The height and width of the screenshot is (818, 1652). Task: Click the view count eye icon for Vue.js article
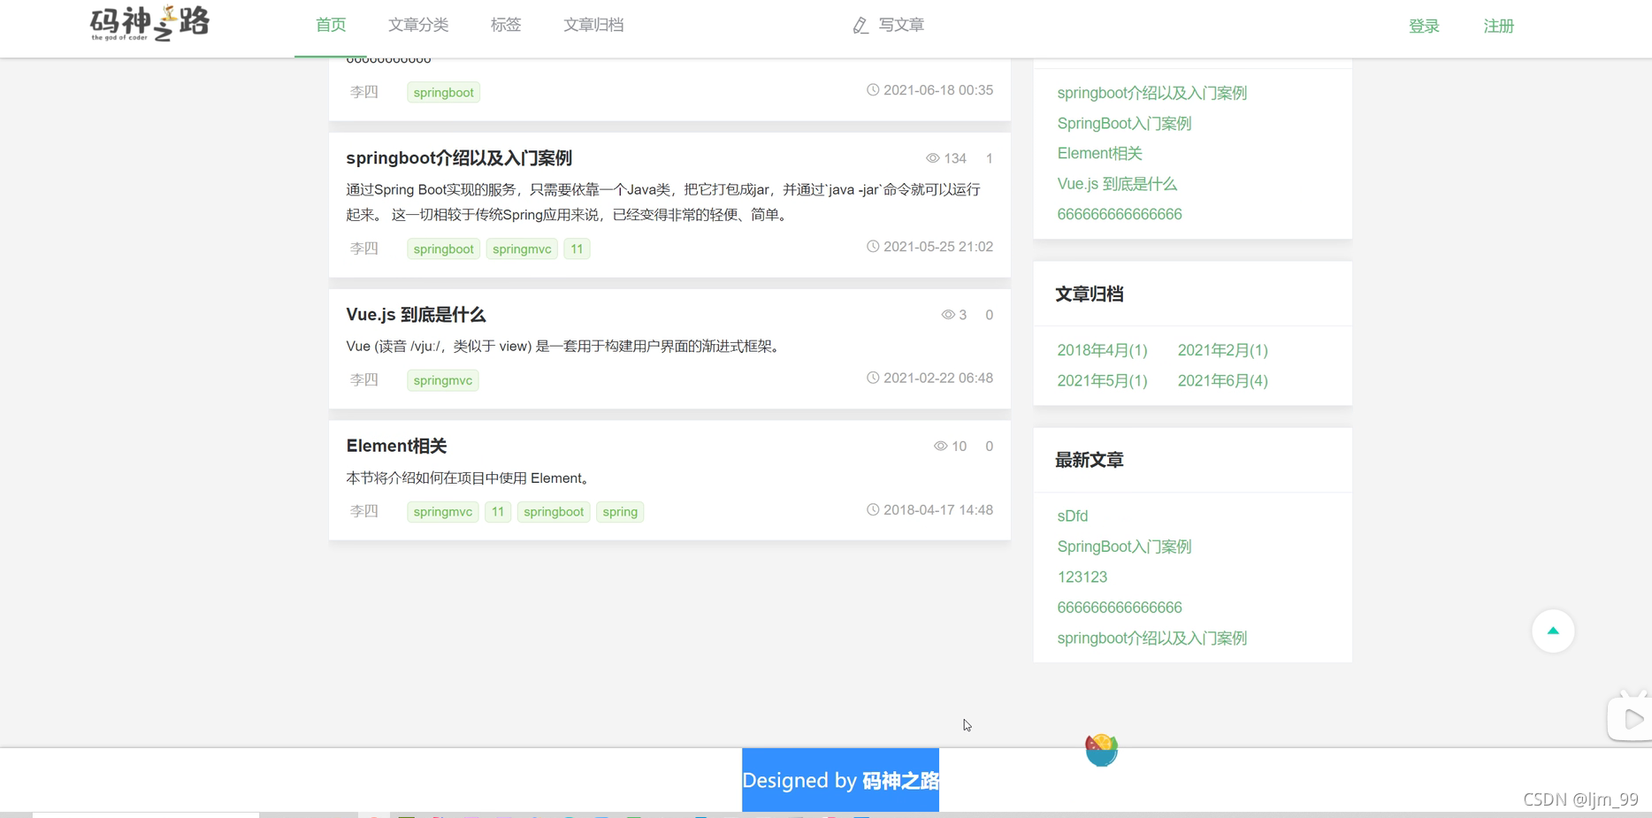(948, 315)
